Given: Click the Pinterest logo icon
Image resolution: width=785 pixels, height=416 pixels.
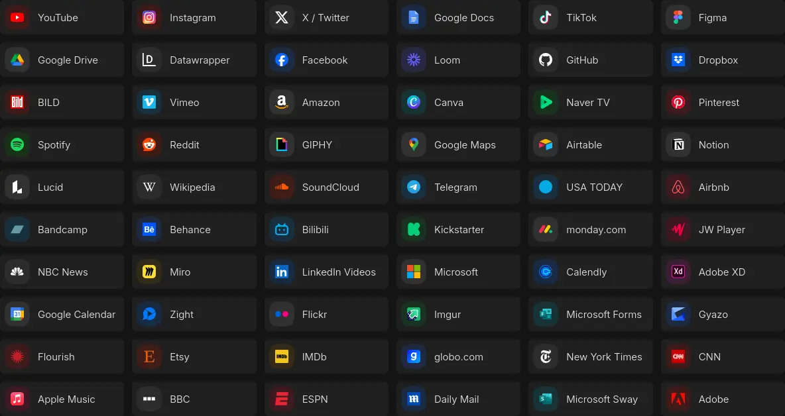Looking at the screenshot, I should (678, 103).
